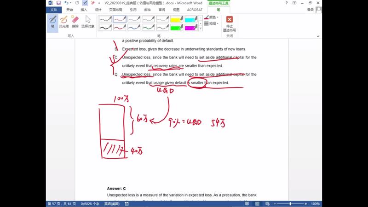Click the Sign in (登录) link
This screenshot has height=207, width=368.
coord(310,10)
